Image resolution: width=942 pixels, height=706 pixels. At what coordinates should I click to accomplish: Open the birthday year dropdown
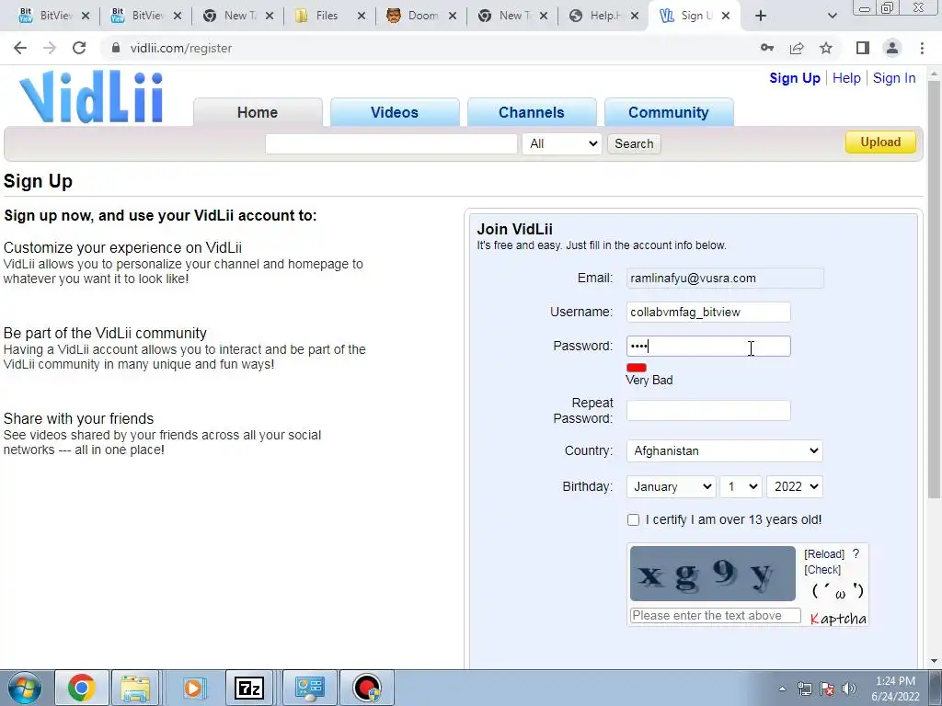pyautogui.click(x=795, y=486)
